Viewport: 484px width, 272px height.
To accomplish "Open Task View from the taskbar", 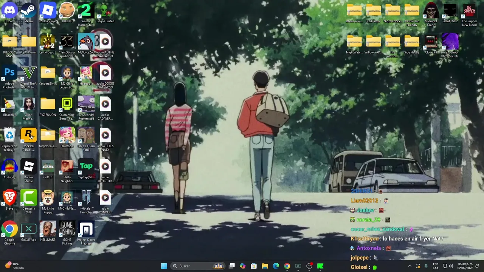I will pos(232,266).
